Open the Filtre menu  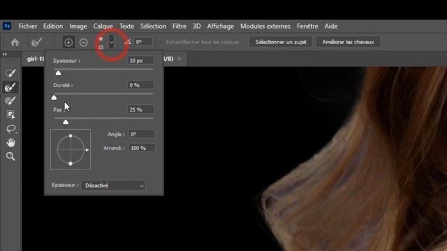[x=179, y=26]
